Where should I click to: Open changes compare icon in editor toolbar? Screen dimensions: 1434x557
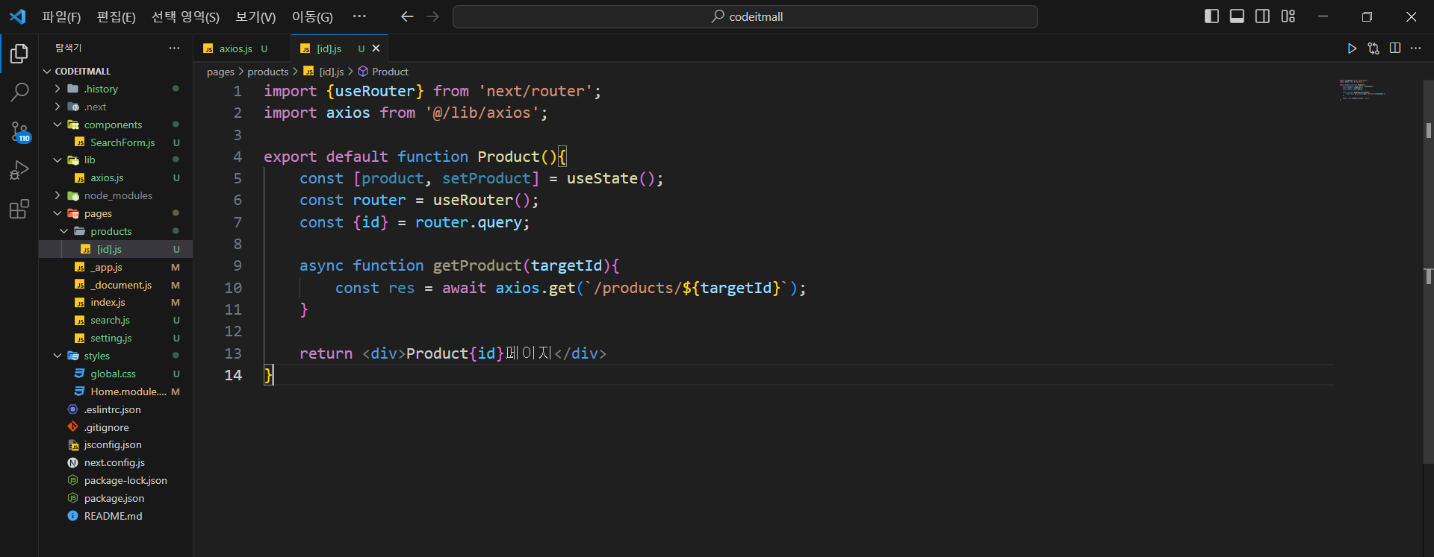tap(1374, 48)
